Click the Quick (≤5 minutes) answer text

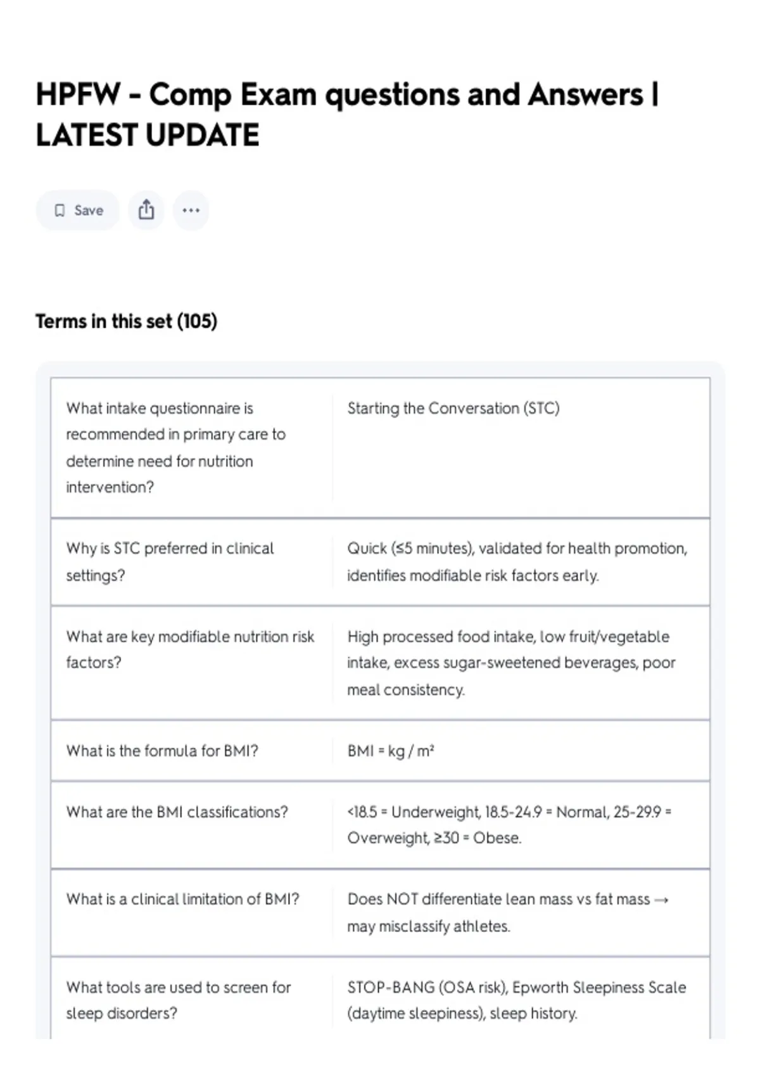[517, 561]
